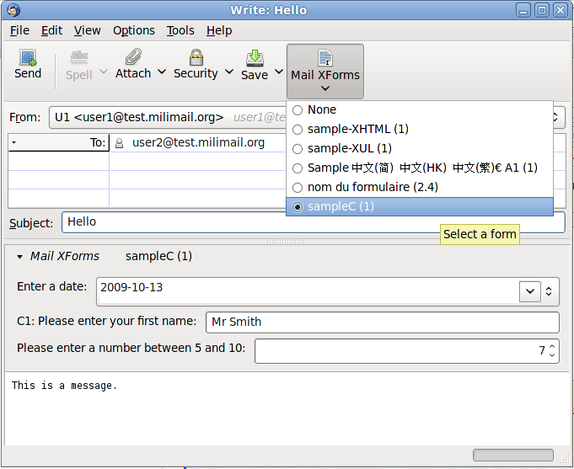The image size is (574, 469).
Task: Select the nom du formulaire (2.4) form
Action: pyautogui.click(x=420, y=187)
